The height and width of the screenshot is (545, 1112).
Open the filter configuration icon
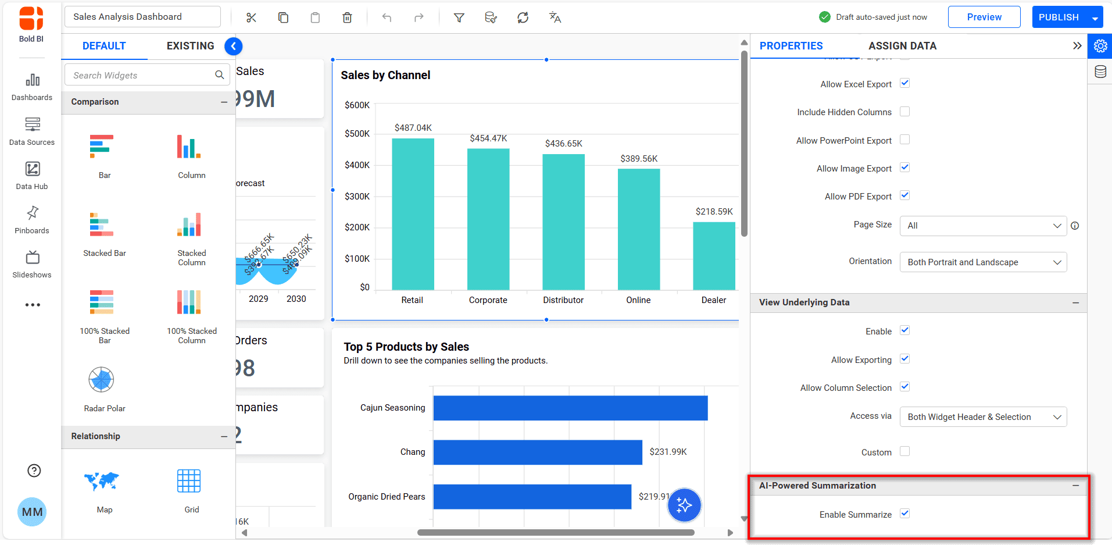[x=459, y=17]
